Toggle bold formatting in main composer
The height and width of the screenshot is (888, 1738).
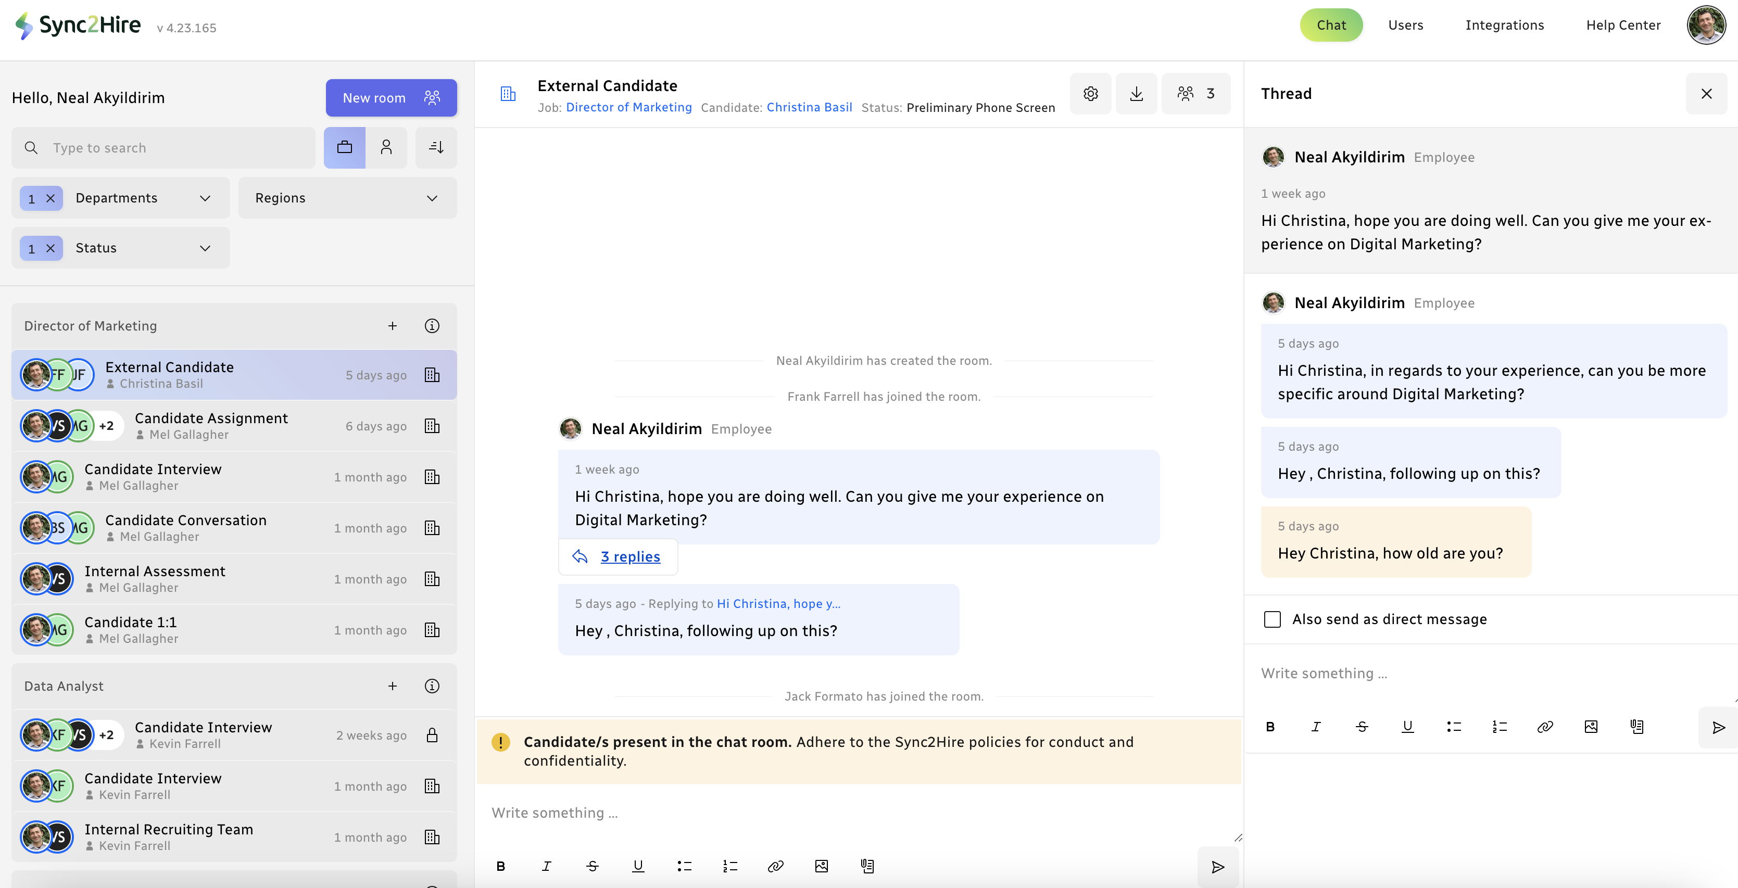pyautogui.click(x=500, y=867)
